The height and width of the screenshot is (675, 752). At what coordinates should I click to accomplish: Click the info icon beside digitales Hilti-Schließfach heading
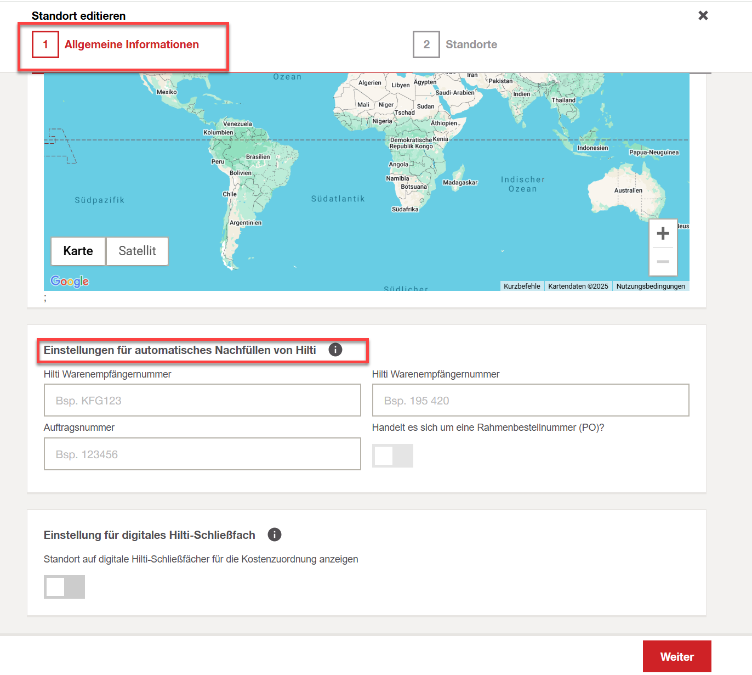(x=275, y=535)
